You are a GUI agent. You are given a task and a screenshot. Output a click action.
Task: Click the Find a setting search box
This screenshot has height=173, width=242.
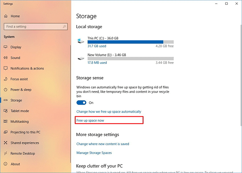pos(35,27)
